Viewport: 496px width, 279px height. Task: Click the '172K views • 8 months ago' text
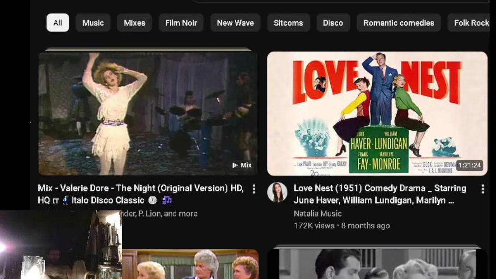tap(342, 226)
